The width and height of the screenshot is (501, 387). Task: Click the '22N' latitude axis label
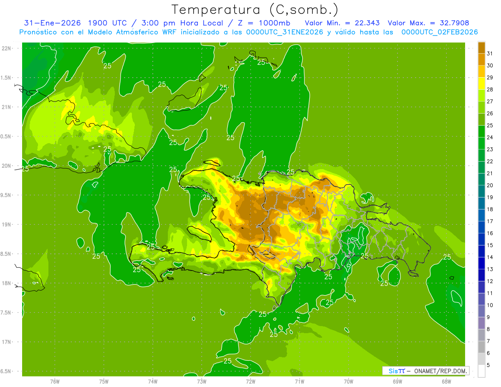pyautogui.click(x=6, y=48)
